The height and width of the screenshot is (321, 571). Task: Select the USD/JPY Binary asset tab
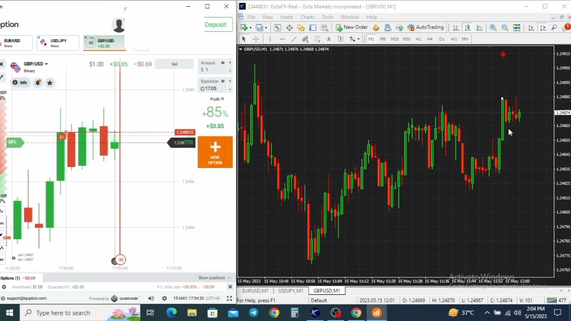58,43
